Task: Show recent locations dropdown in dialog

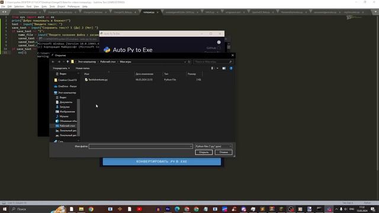Action: tap(63, 62)
